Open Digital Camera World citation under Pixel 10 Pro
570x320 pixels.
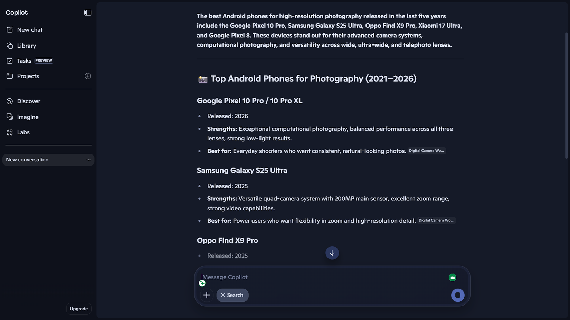tap(427, 151)
